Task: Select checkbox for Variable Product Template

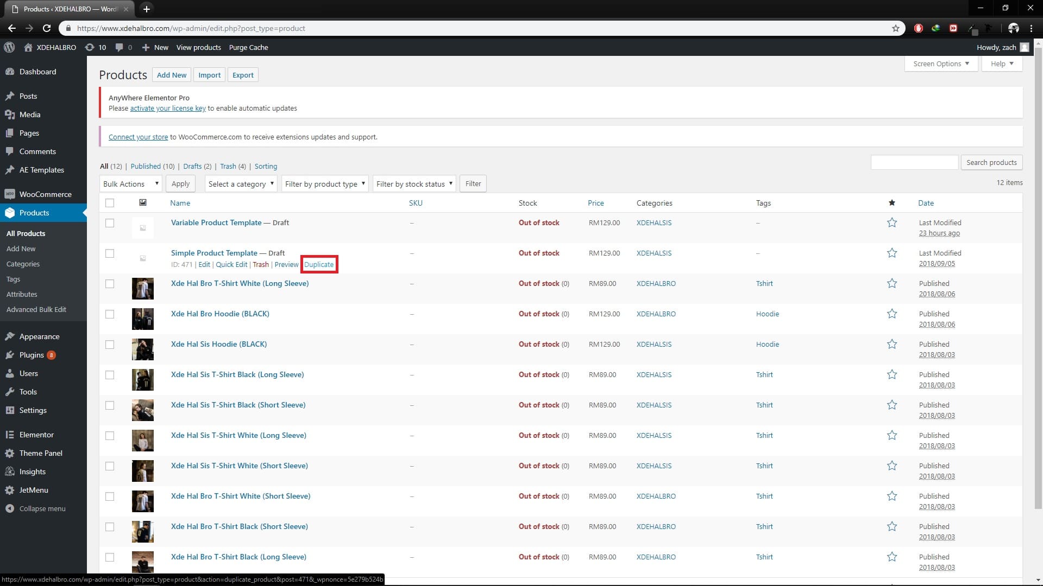Action: tap(110, 223)
